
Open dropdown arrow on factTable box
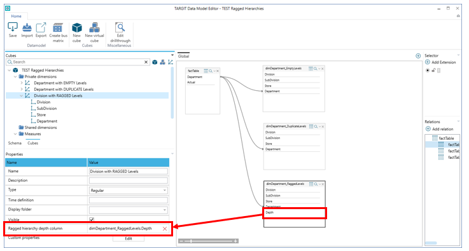click(214, 71)
